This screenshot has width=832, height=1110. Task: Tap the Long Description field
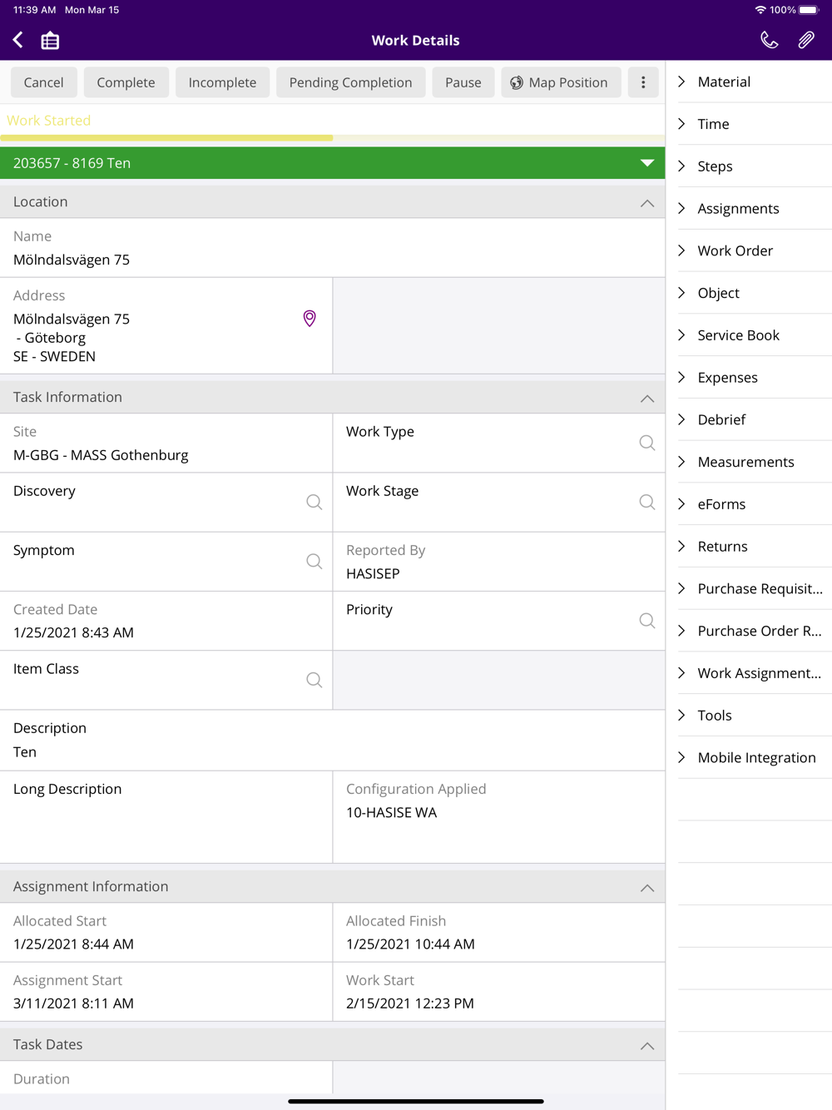(166, 815)
